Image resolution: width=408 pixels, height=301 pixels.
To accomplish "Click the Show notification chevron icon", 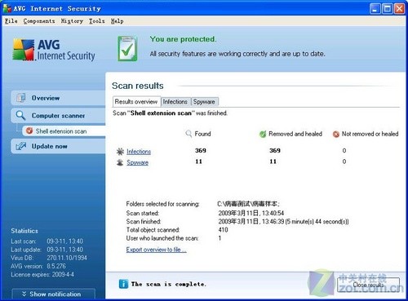I will tap(24, 294).
